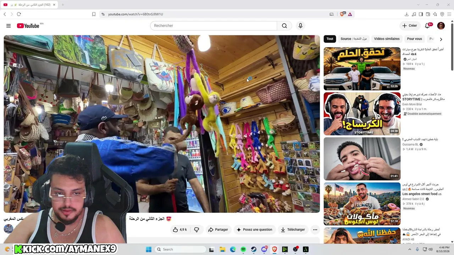The image size is (454, 255).
Task: Open the browser media playlist icon
Action: click(x=414, y=14)
